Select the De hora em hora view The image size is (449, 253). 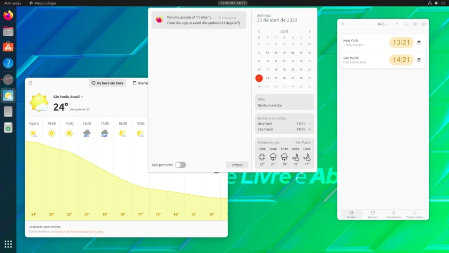(x=107, y=83)
